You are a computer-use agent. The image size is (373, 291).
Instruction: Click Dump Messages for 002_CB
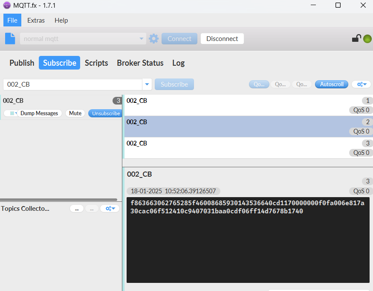tap(39, 113)
